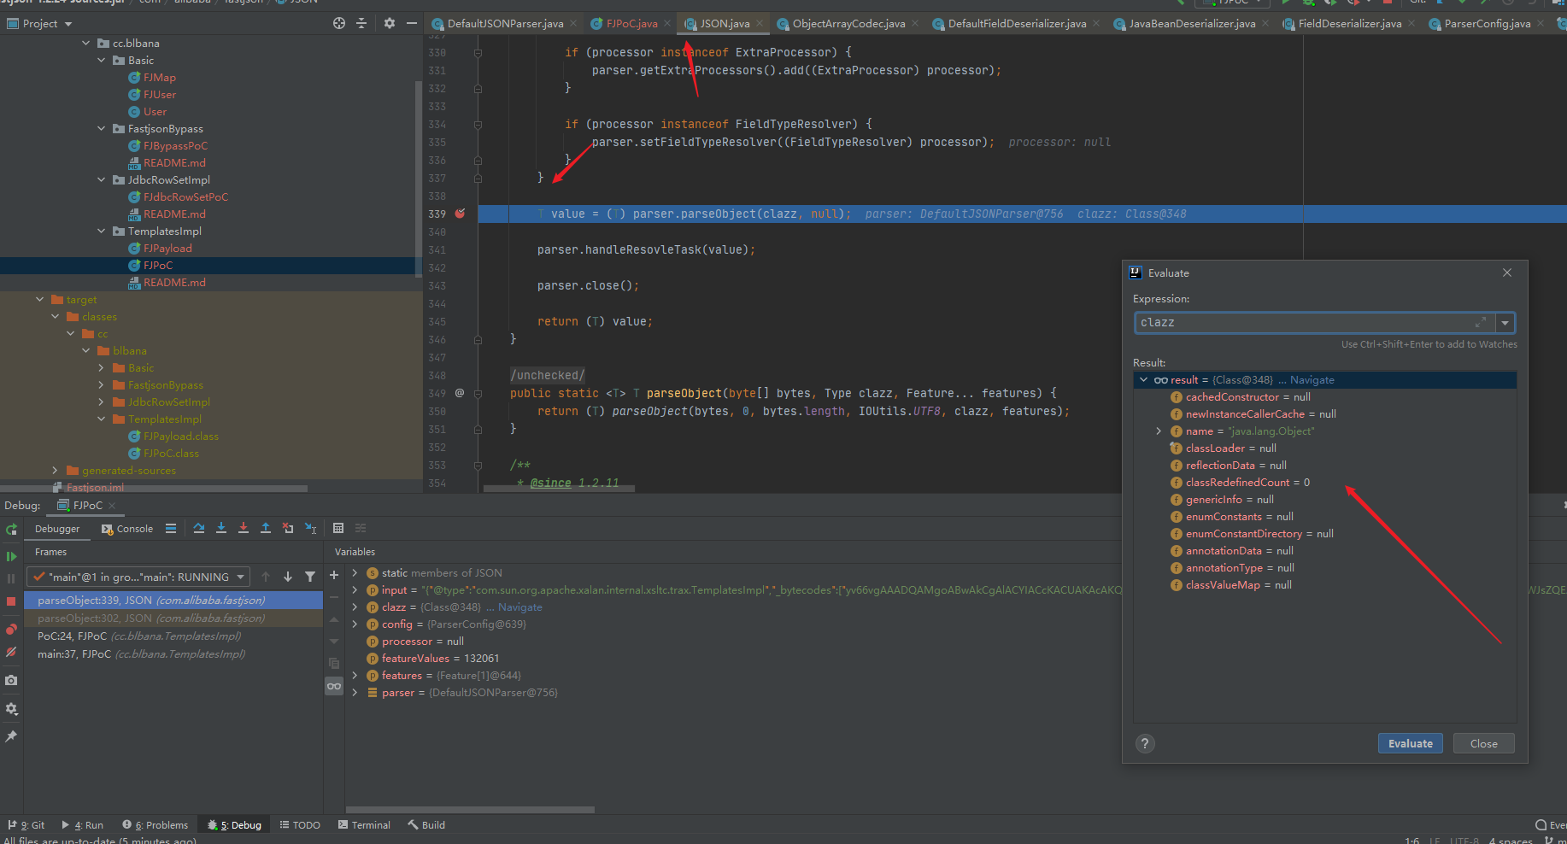
Task: Open Evaluate Expression calculator icon
Action: coord(338,528)
